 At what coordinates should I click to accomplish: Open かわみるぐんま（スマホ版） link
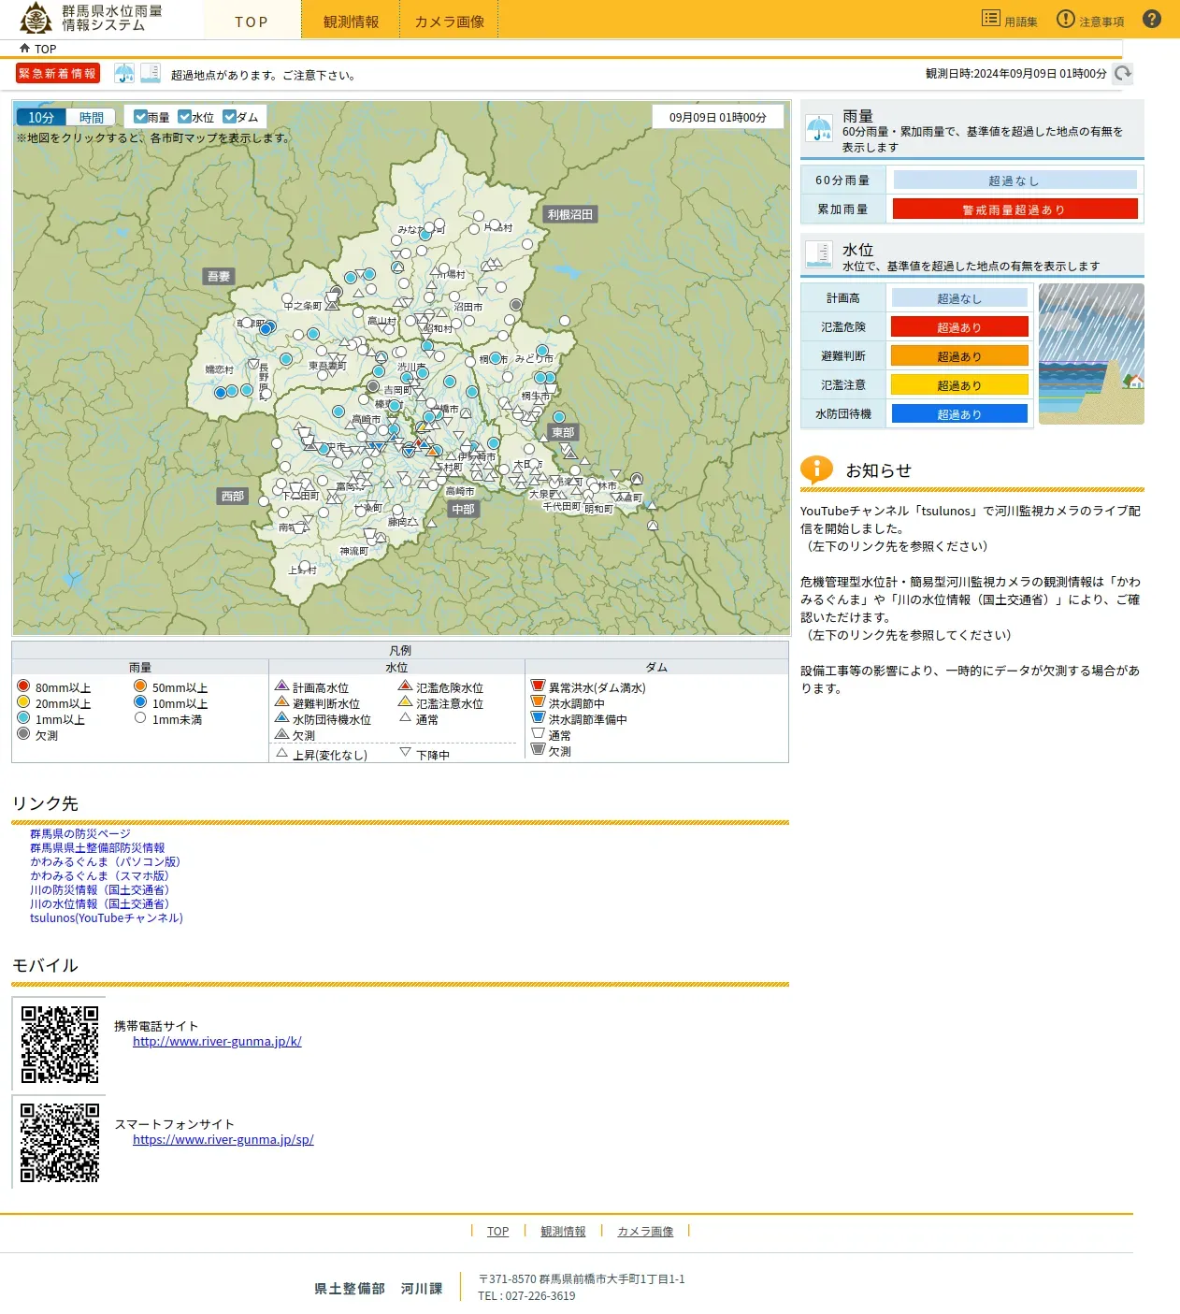point(101,875)
